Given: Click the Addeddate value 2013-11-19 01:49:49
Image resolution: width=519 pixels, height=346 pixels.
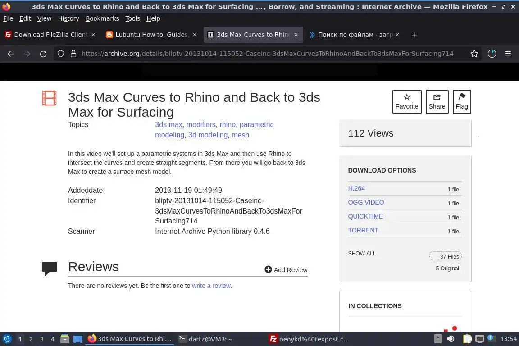Looking at the screenshot, I should (x=188, y=191).
